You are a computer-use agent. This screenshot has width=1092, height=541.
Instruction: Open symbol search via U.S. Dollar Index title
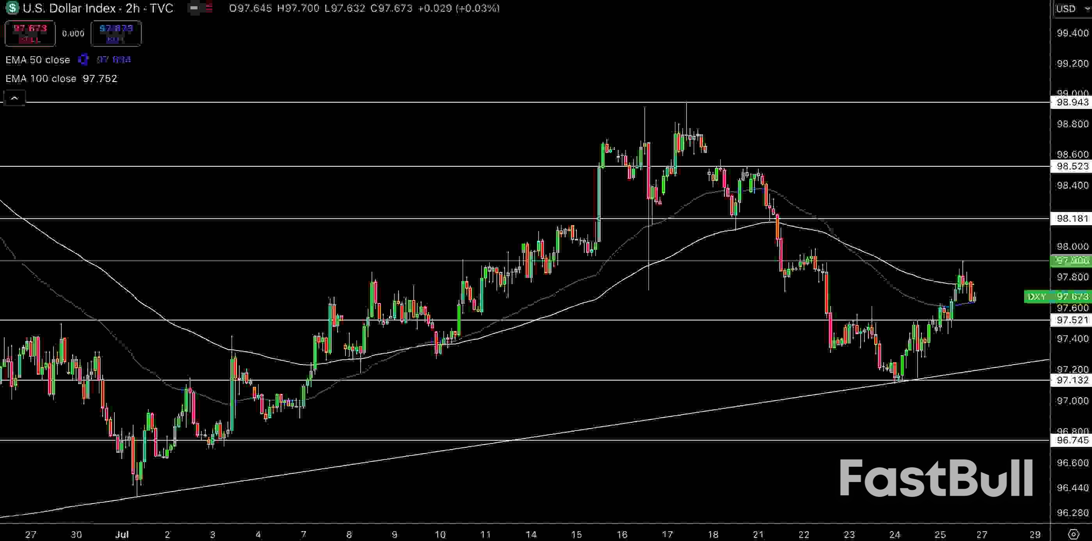[68, 9]
